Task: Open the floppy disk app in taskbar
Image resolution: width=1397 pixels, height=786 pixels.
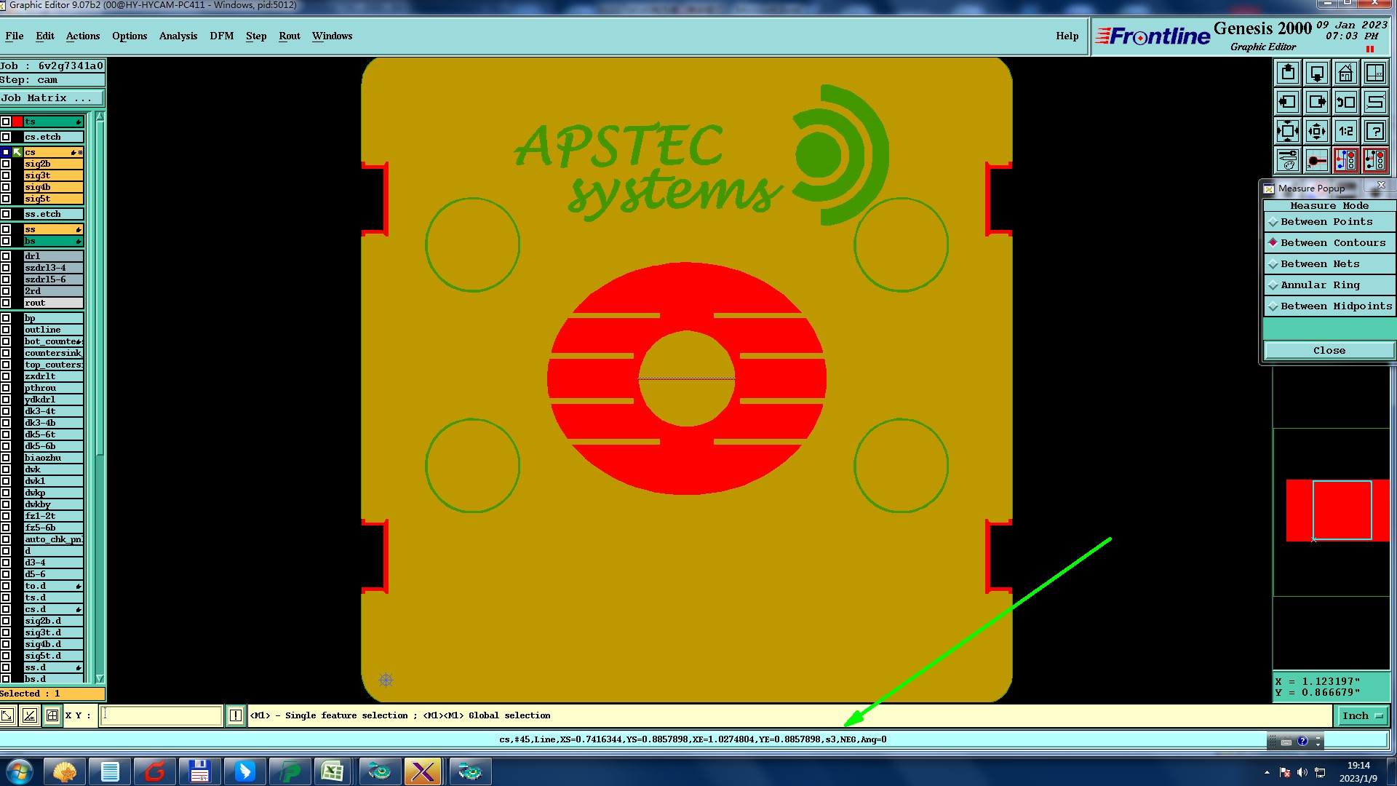Action: [199, 771]
